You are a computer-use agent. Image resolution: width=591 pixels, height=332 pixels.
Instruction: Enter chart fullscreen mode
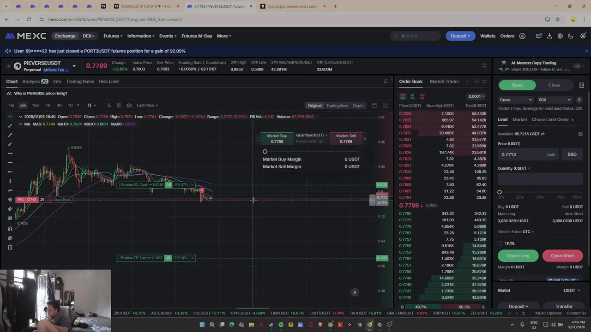385,106
